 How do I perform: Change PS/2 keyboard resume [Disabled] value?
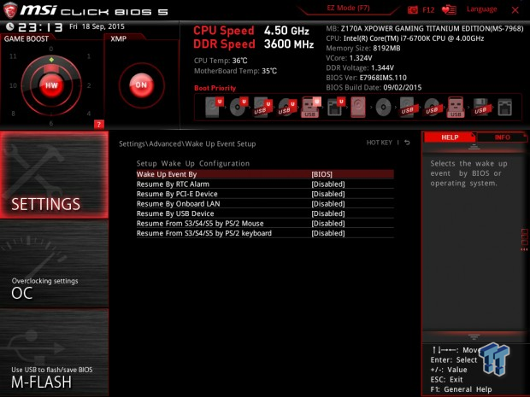pyautogui.click(x=328, y=233)
